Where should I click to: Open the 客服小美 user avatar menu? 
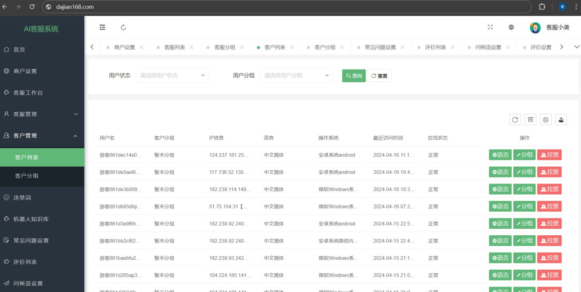pos(535,27)
